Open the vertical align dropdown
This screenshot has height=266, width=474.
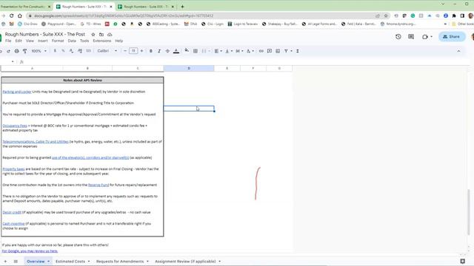point(229,51)
